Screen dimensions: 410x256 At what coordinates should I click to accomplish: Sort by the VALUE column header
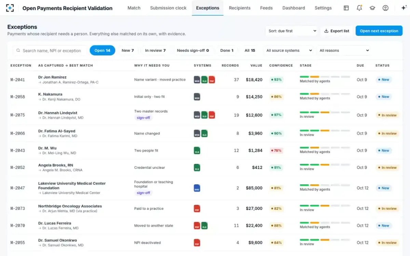click(x=256, y=66)
